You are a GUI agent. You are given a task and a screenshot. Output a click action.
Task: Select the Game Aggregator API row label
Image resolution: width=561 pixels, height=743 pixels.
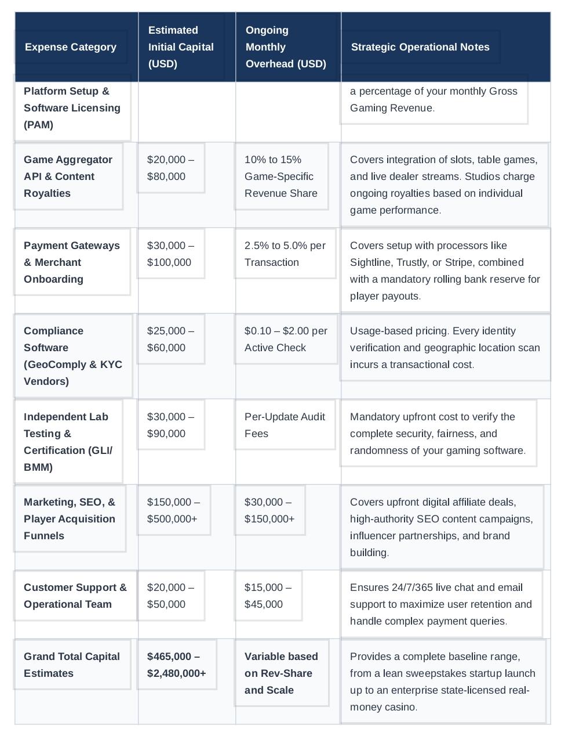click(x=68, y=176)
